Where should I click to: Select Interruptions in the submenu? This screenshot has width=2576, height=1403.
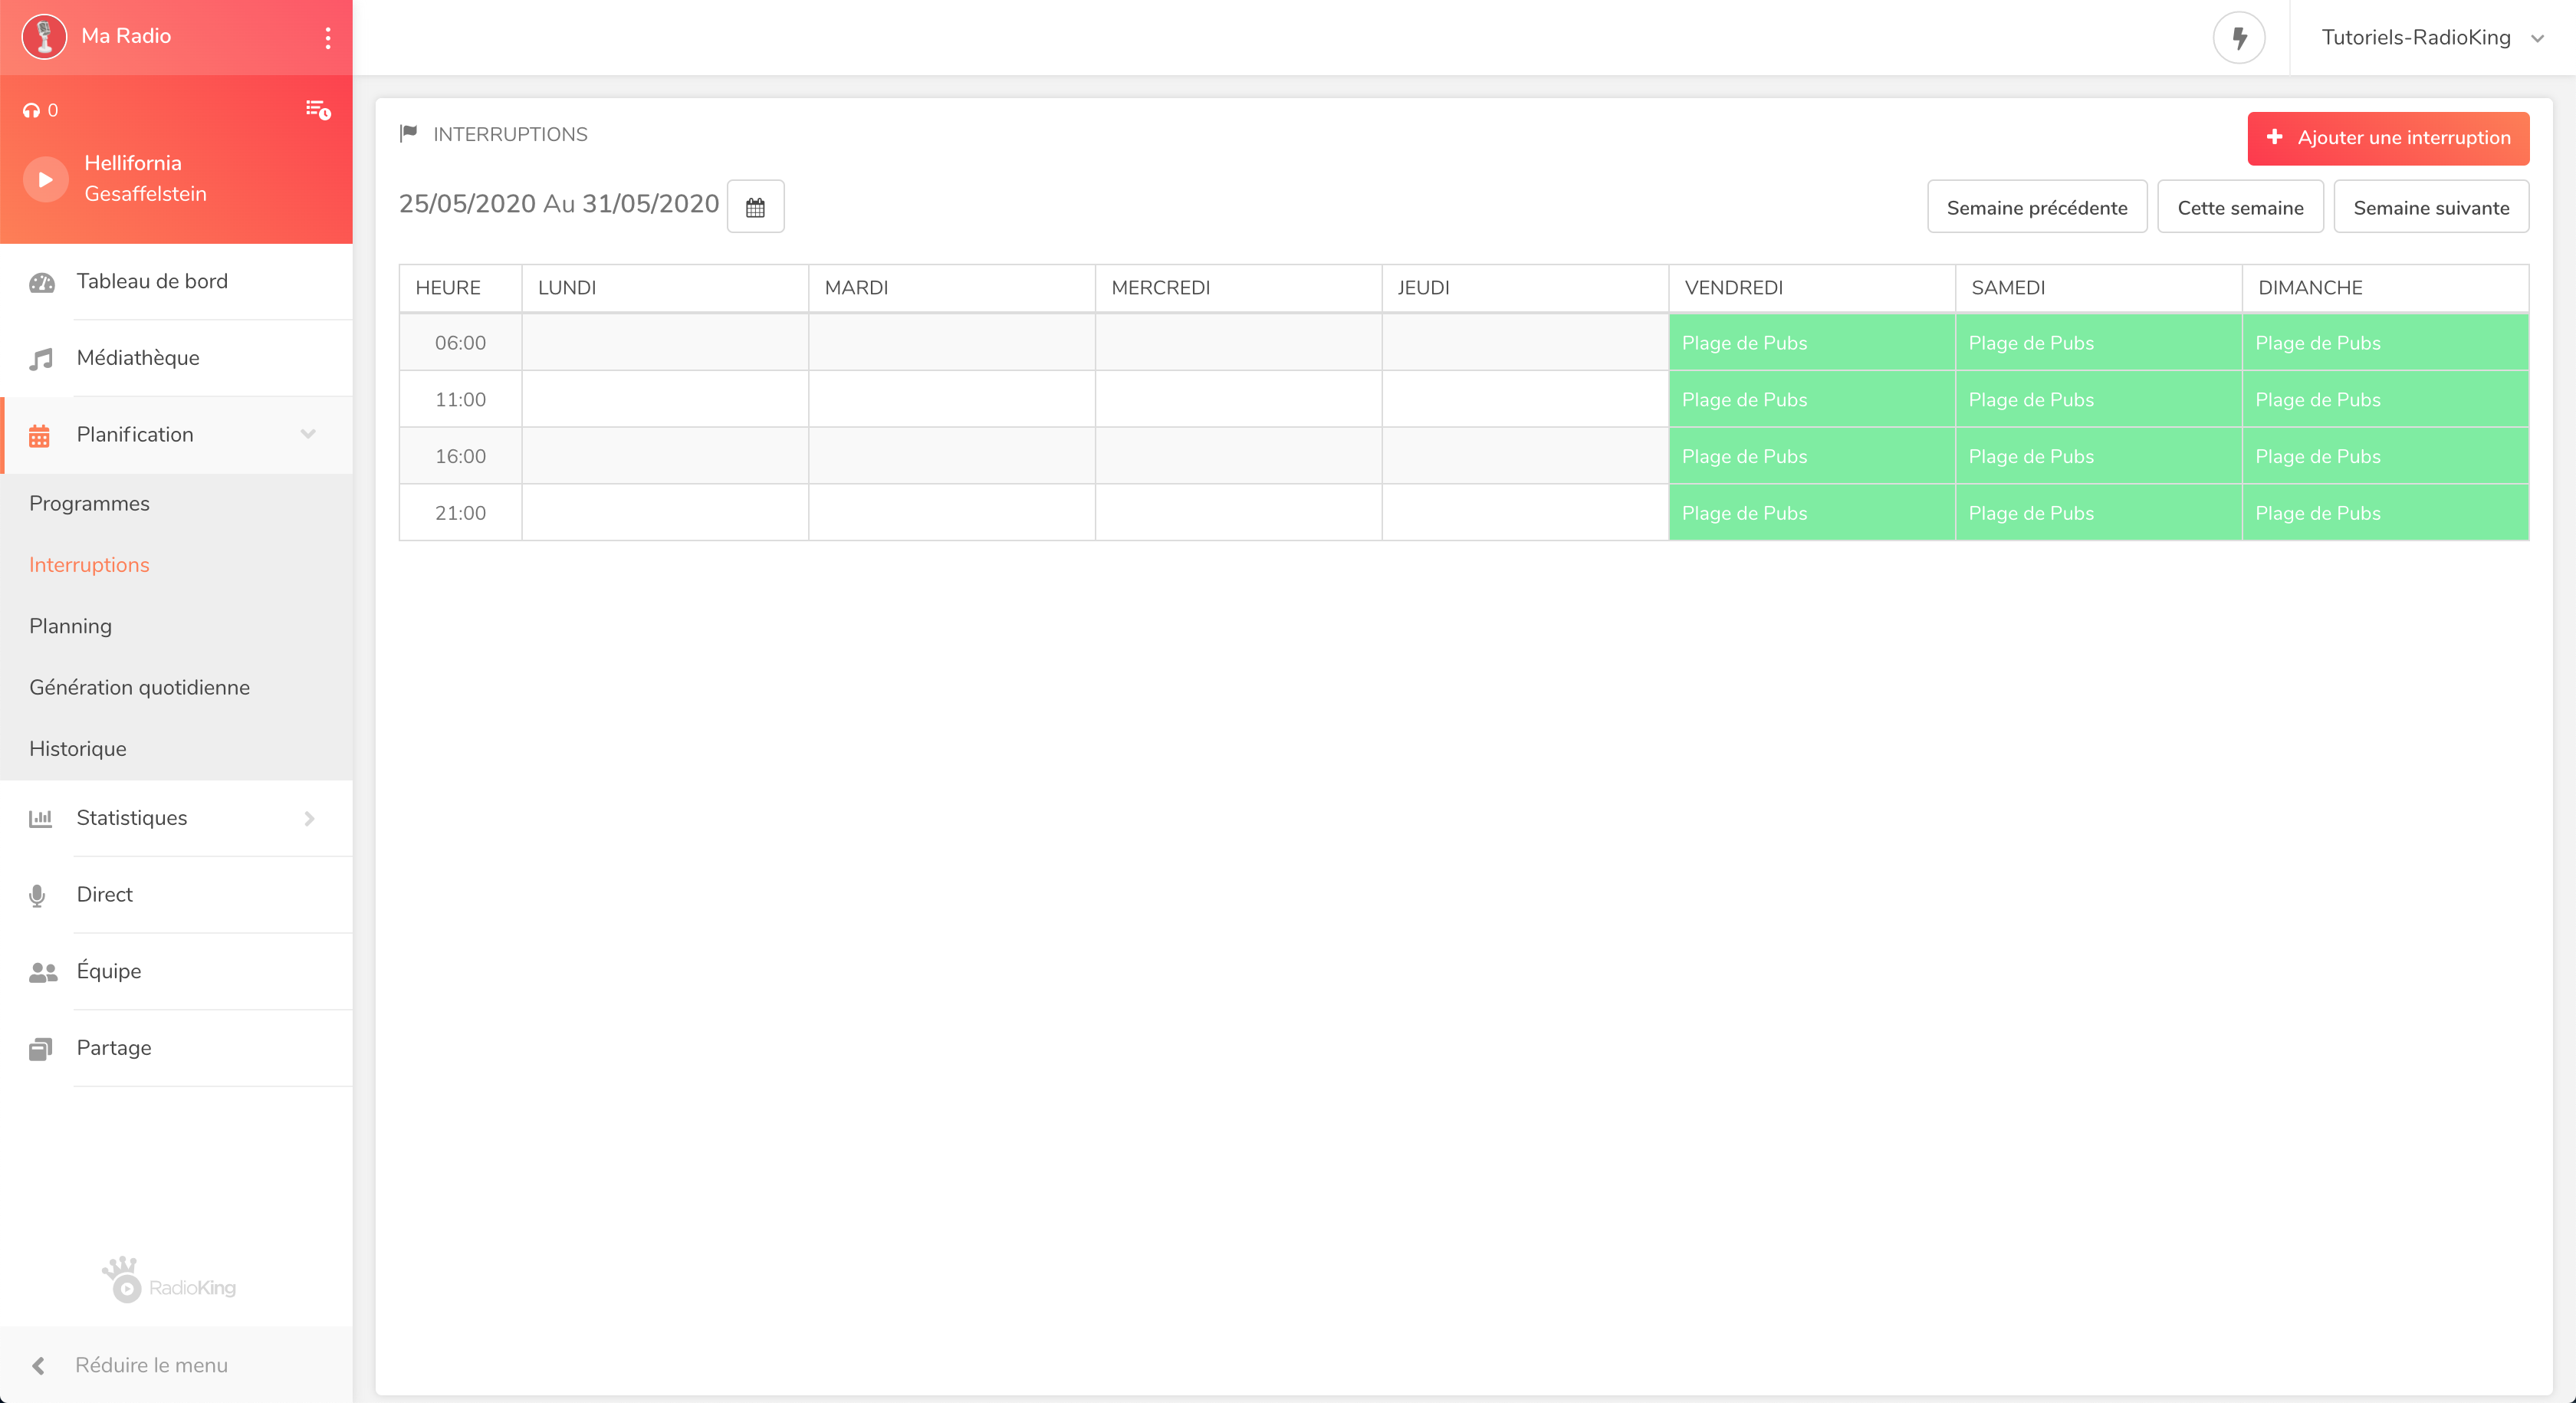(x=89, y=565)
